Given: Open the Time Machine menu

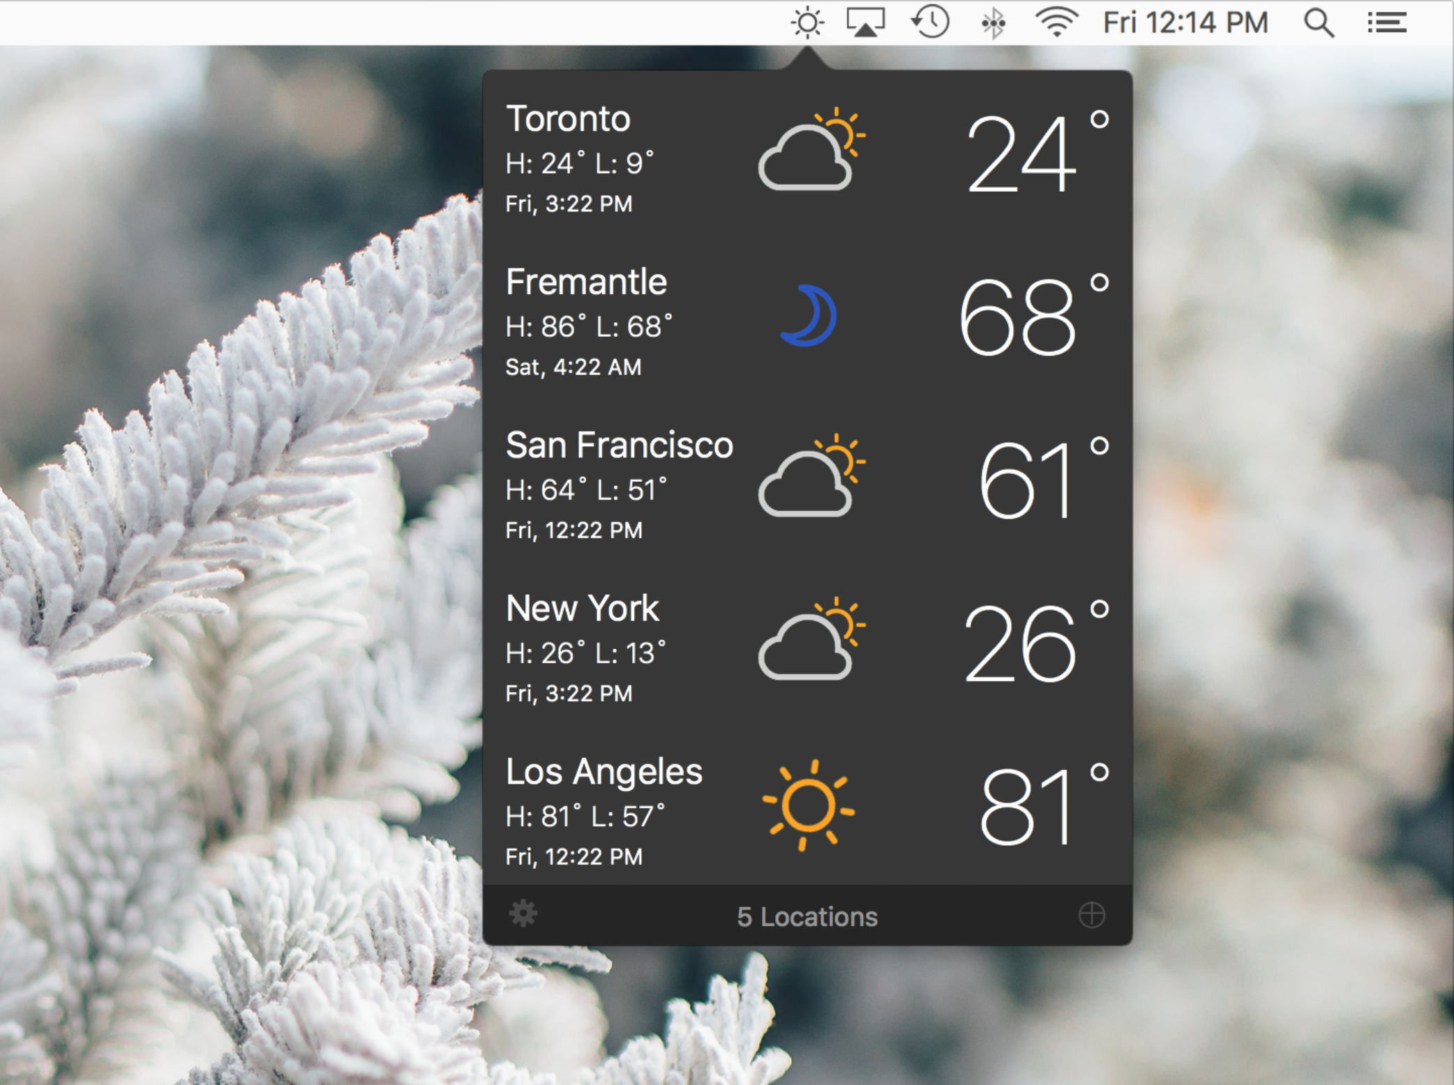Looking at the screenshot, I should pos(931,23).
